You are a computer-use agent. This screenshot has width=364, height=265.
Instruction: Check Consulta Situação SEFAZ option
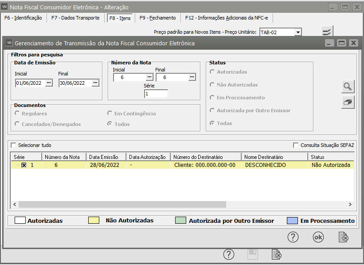click(296, 145)
